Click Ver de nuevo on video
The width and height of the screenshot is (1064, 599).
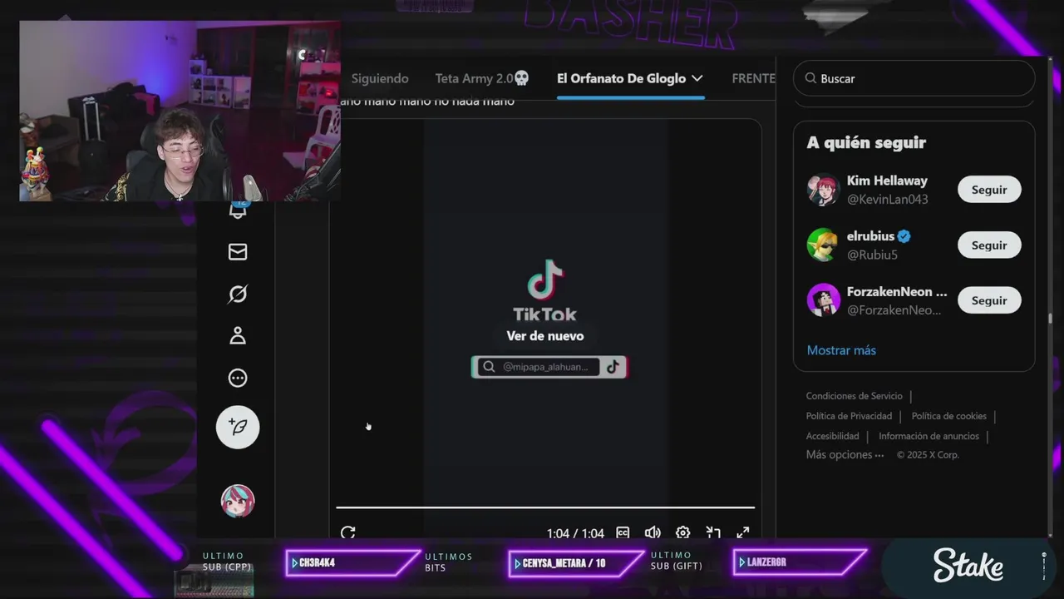545,336
